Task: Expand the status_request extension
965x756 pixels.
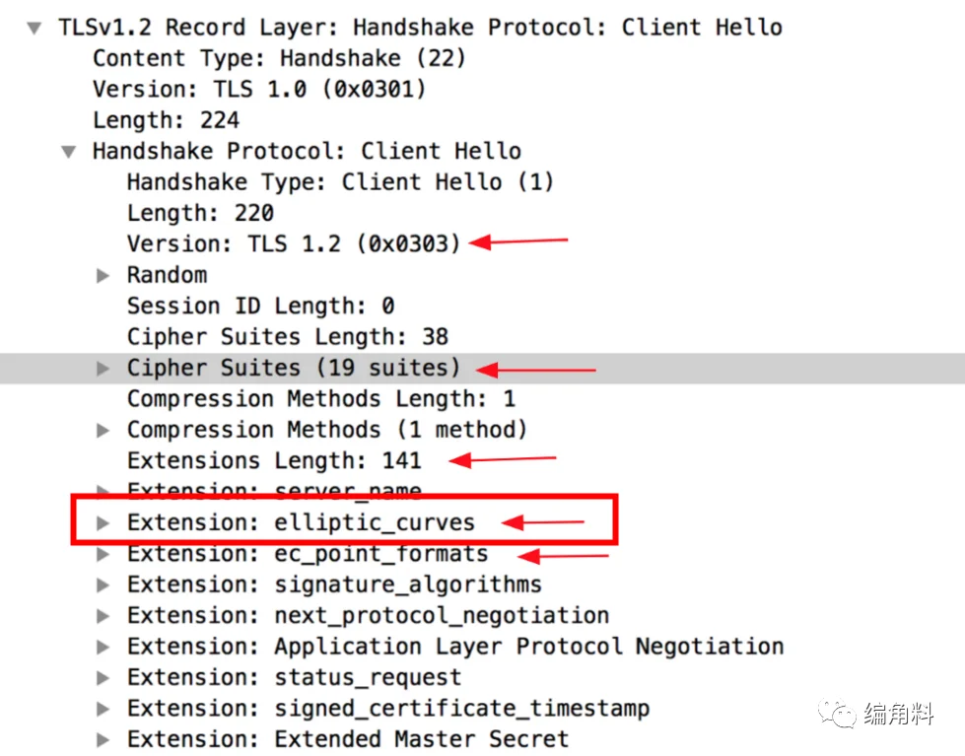Action: (x=103, y=678)
